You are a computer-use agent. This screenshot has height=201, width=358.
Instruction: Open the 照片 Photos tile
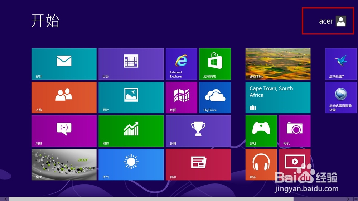point(131,97)
